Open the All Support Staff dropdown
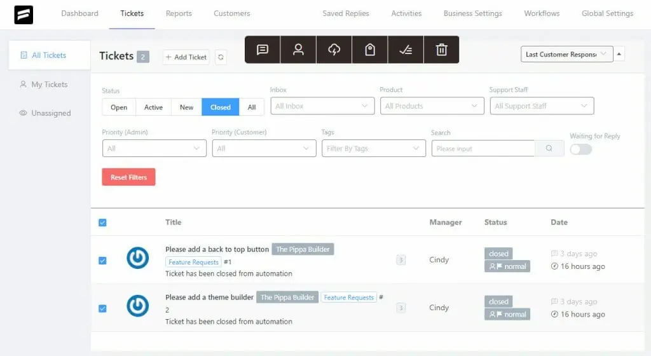Viewport: 651px width, 356px height. [542, 106]
